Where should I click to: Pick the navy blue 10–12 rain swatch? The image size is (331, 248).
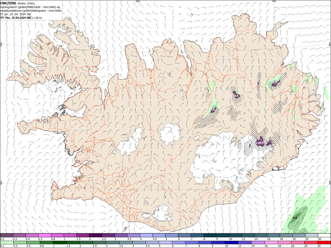click(x=231, y=242)
